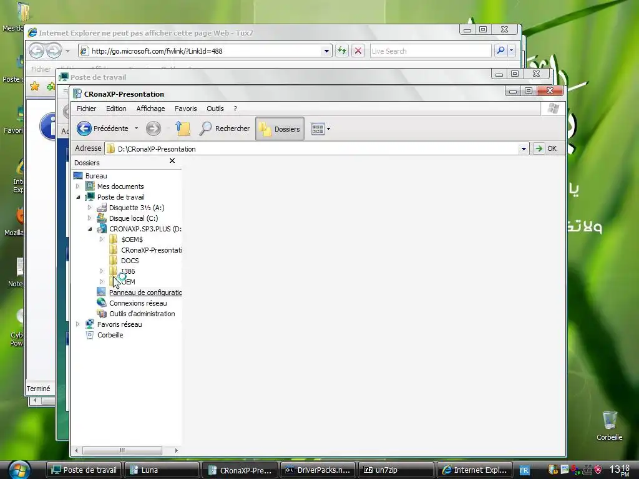Screen dimensions: 639x479
Task: Select the $OEM$ folder
Action: click(132, 239)
